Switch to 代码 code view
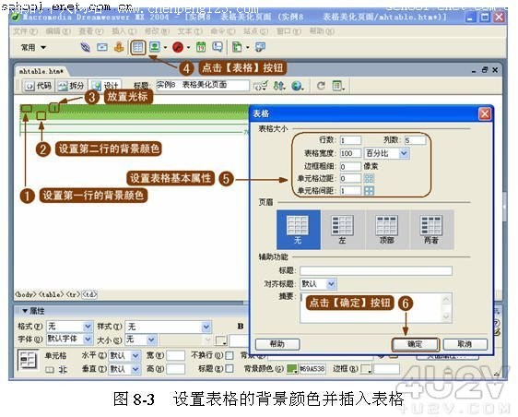The image size is (518, 417). coord(39,86)
